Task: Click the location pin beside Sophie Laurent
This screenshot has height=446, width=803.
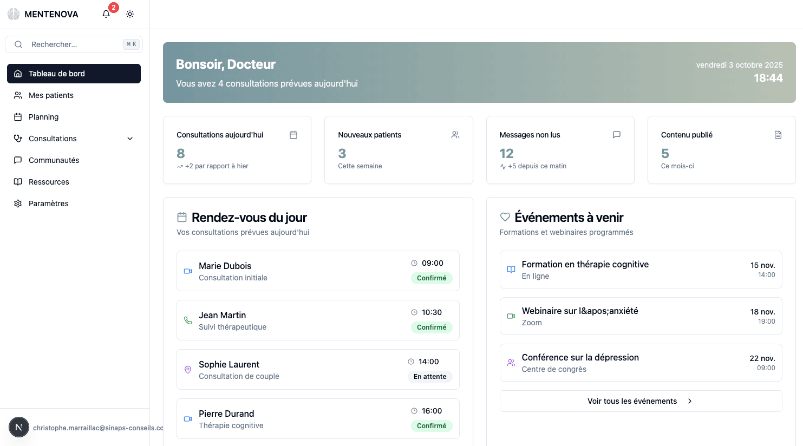Action: click(188, 369)
